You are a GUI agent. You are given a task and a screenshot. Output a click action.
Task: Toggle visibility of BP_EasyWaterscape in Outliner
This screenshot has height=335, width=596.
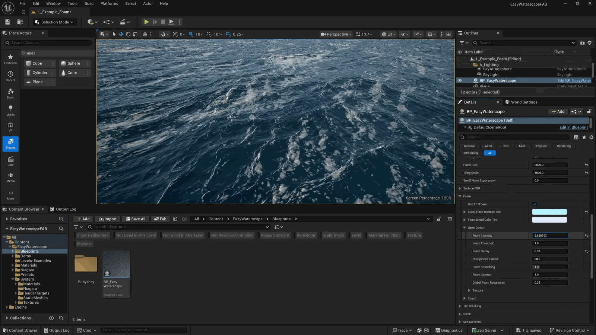pos(460,80)
